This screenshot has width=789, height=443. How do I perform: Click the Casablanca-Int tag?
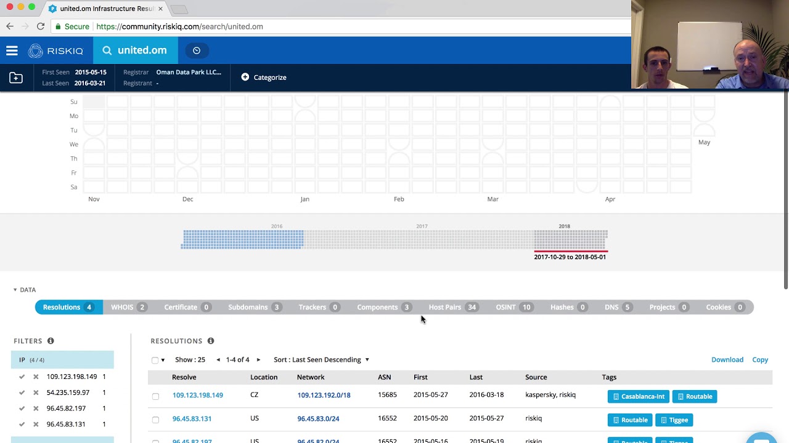639,396
